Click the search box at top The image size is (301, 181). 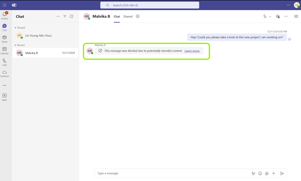point(150,5)
